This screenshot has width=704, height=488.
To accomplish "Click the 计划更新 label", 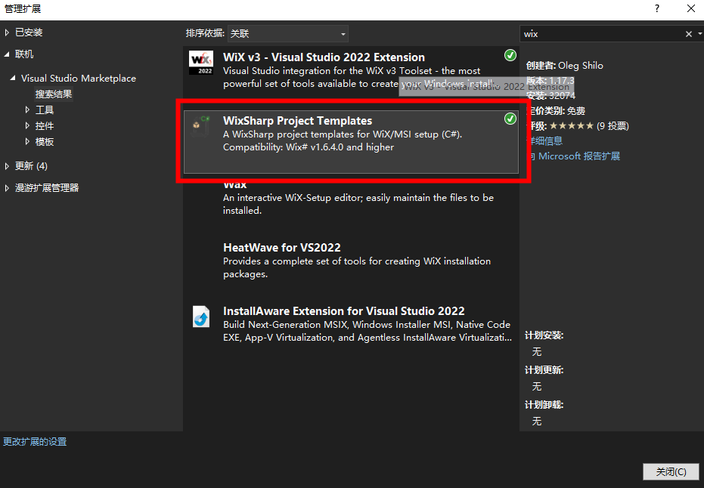I will coord(544,370).
